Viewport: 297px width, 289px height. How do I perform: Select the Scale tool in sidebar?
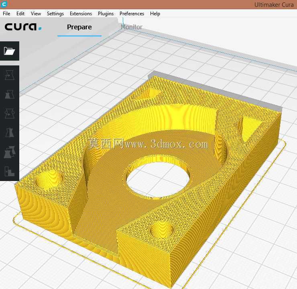coord(10,94)
